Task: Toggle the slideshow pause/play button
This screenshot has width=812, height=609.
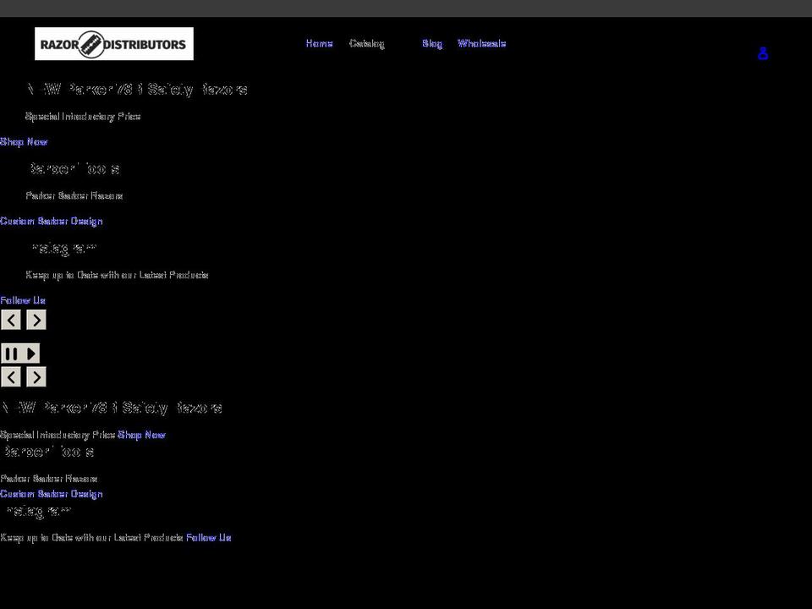Action: click(x=20, y=354)
